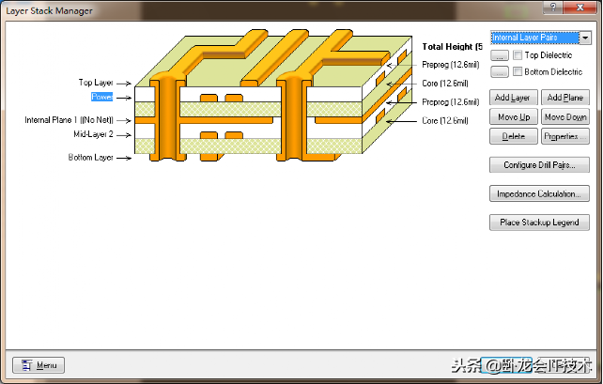Select the Mid-Layer 2 label

pyautogui.click(x=93, y=134)
